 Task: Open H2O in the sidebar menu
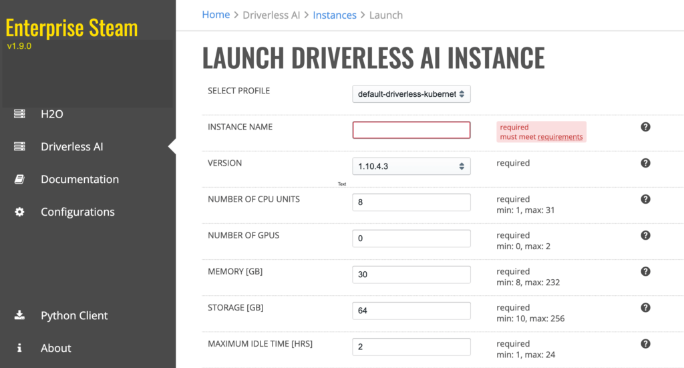click(52, 114)
